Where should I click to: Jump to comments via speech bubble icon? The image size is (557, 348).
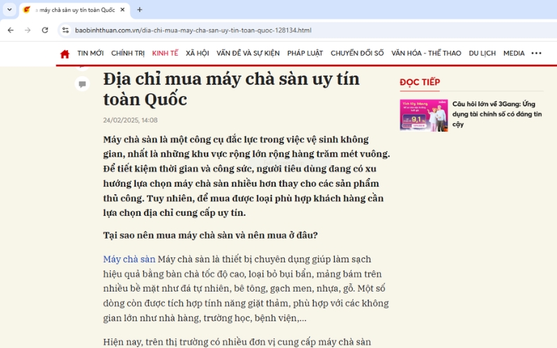[82, 84]
